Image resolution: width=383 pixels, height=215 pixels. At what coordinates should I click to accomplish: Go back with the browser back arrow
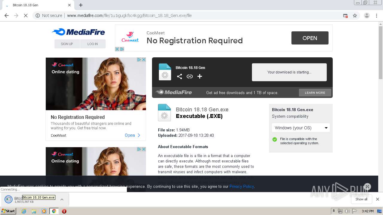7,16
